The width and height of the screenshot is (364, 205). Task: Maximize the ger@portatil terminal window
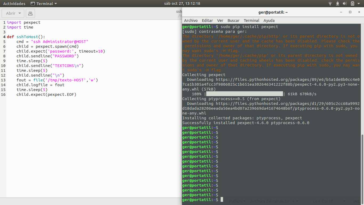(350, 12)
